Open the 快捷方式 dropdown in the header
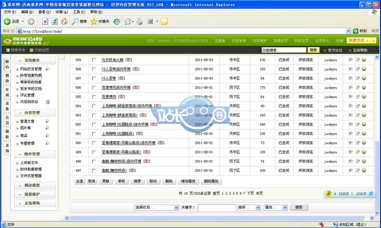381x228 pixels. coord(359,40)
